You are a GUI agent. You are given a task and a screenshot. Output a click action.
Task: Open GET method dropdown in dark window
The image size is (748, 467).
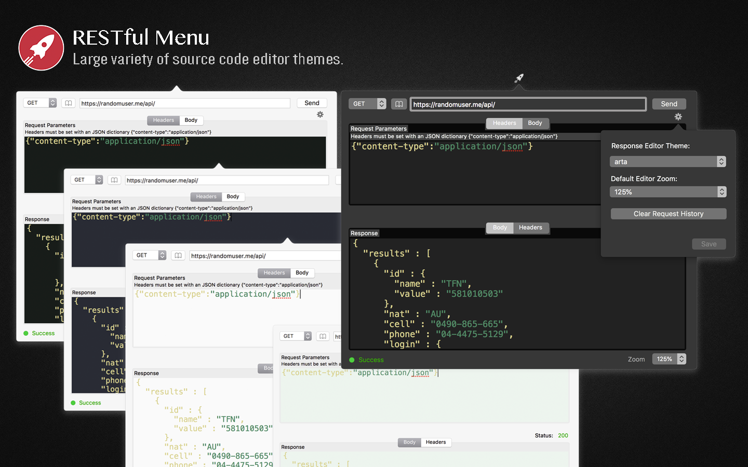[367, 104]
